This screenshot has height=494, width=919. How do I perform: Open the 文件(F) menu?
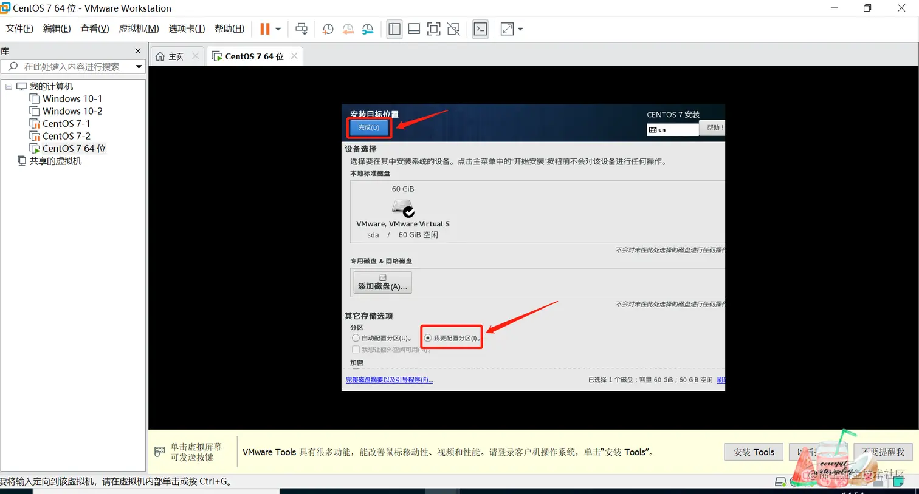[19, 29]
